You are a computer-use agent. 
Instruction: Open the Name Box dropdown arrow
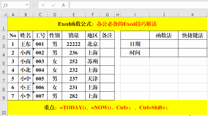27,5
